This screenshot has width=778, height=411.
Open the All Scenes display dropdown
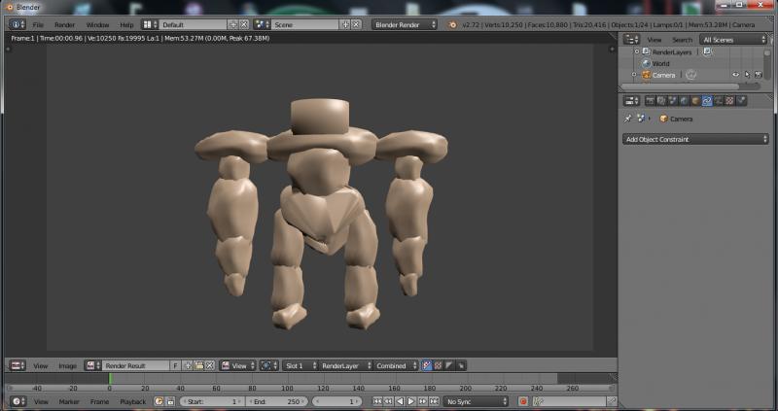pyautogui.click(x=734, y=40)
